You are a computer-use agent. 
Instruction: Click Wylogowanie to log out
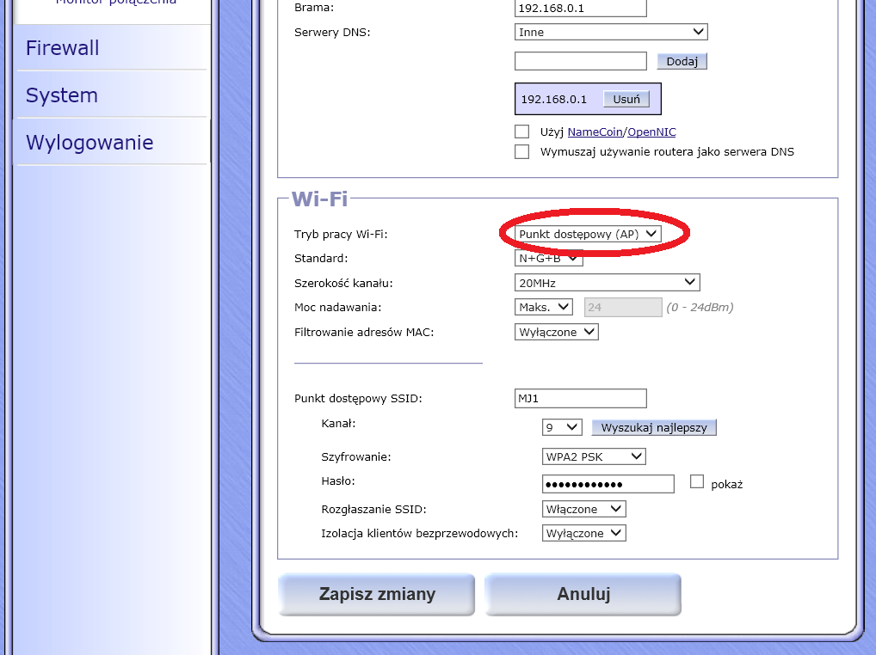point(89,143)
